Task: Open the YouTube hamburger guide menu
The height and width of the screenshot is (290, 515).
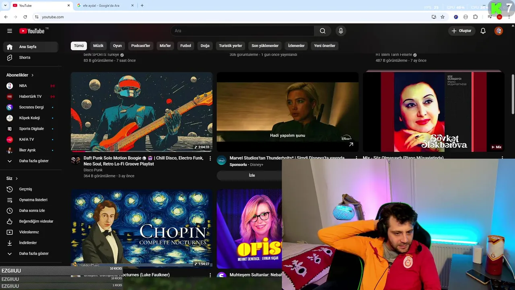Action: [10, 31]
